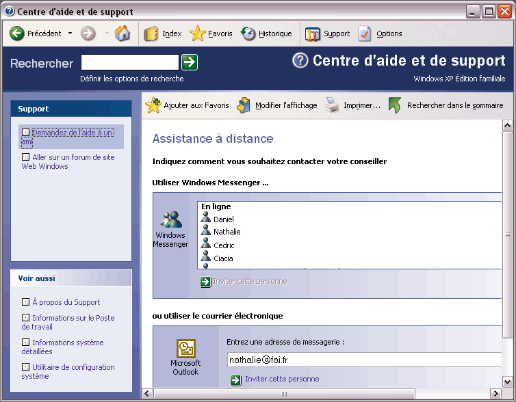
Task: Open the Précédent history dropdown arrow
Action: coord(70,33)
